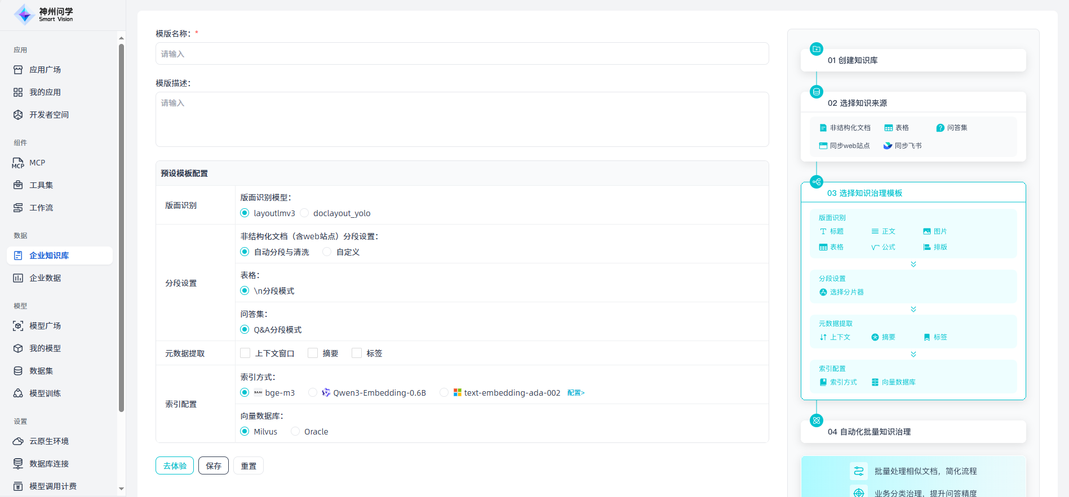This screenshot has width=1069, height=497.
Task: Choose Oracle as vector database
Action: click(x=295, y=431)
